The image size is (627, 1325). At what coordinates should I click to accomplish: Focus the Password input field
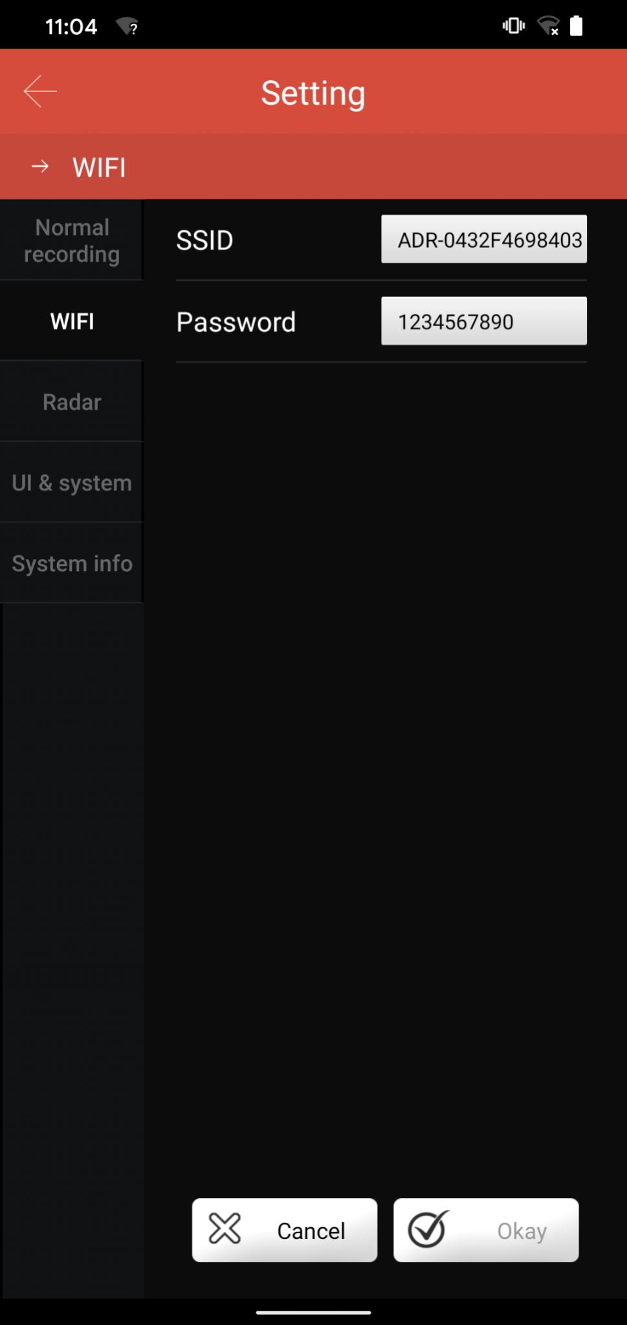pos(484,321)
